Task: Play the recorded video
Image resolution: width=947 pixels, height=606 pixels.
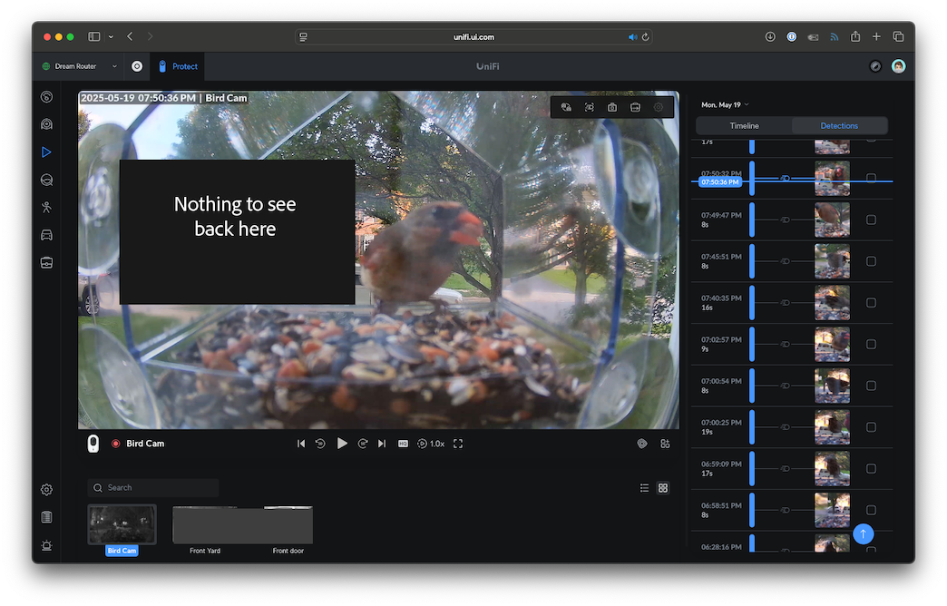Action: pos(342,444)
